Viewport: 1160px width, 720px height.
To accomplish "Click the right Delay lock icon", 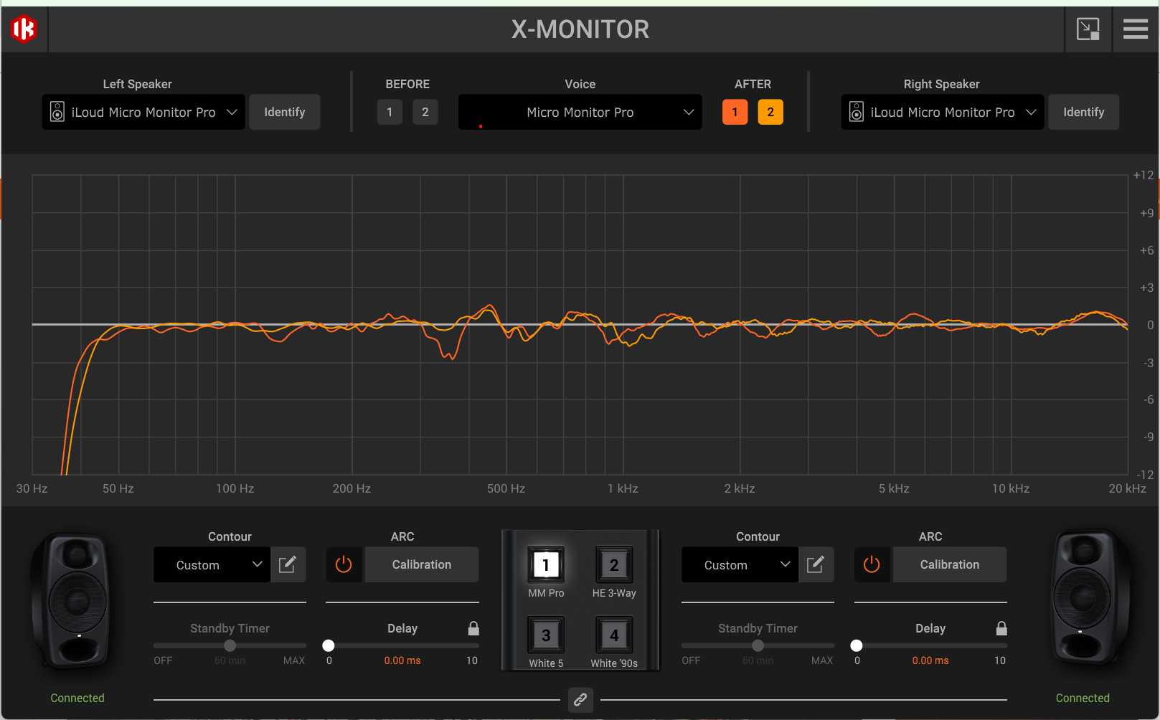I will pos(1001,628).
